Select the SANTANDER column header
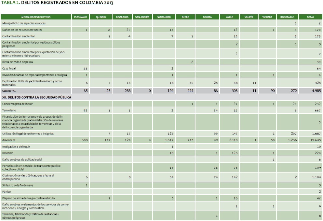The image size is (323, 221). 164,17
